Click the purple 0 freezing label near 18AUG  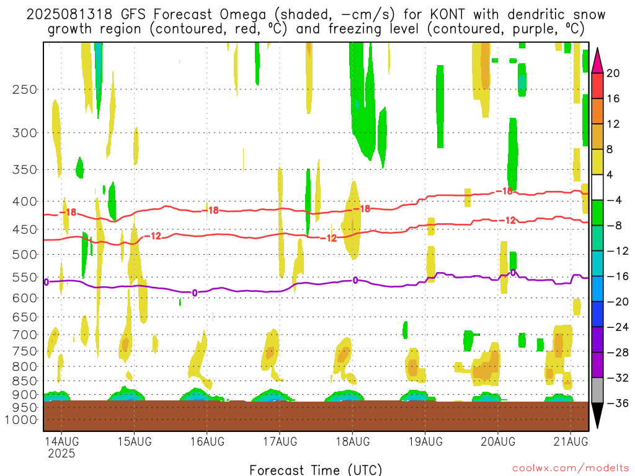coord(355,280)
